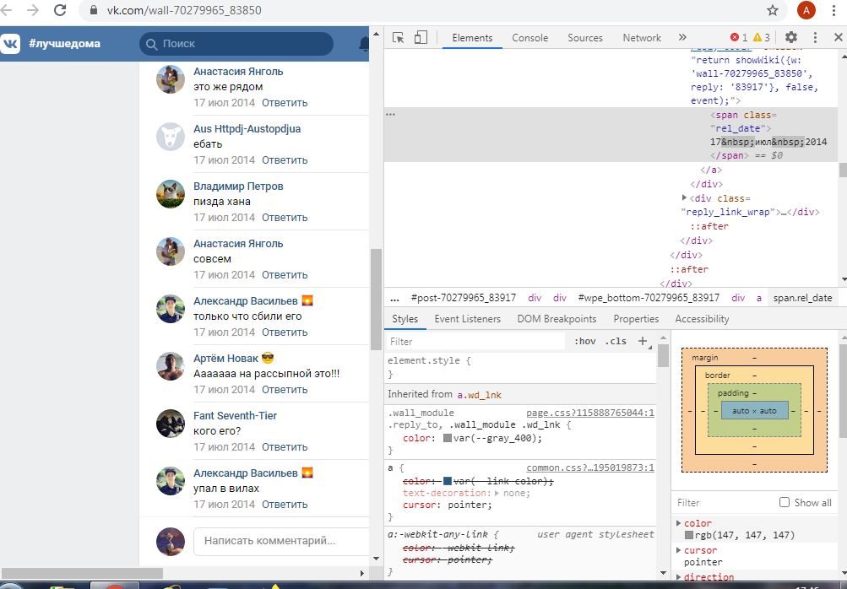Focus the Написать комментарий input
Viewport: 847px width, 589px height.
pyautogui.click(x=281, y=541)
